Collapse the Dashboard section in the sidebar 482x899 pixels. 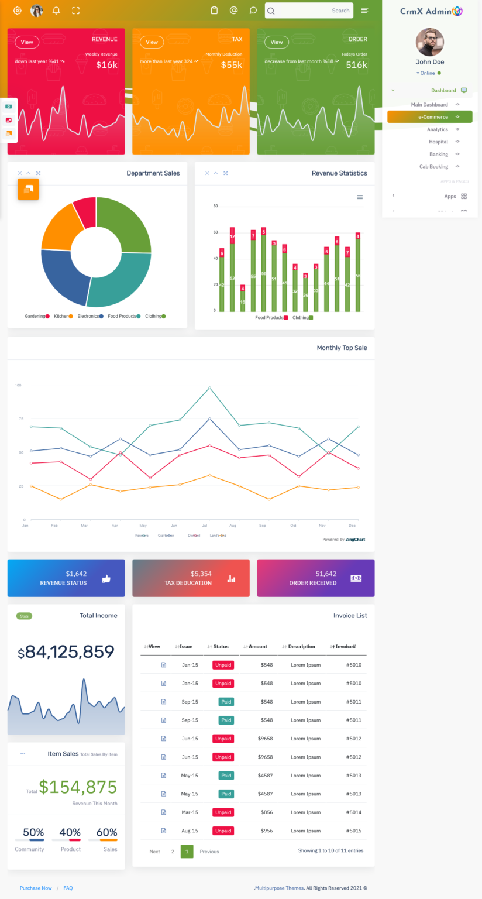pos(393,90)
